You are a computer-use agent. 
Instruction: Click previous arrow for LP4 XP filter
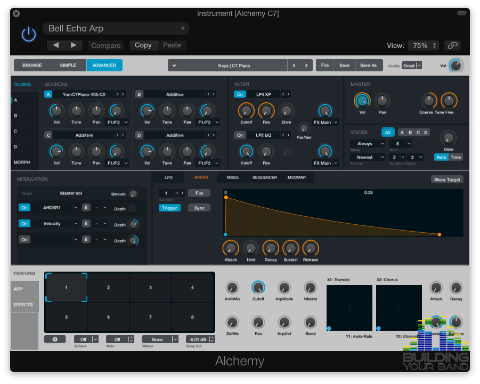click(x=283, y=94)
